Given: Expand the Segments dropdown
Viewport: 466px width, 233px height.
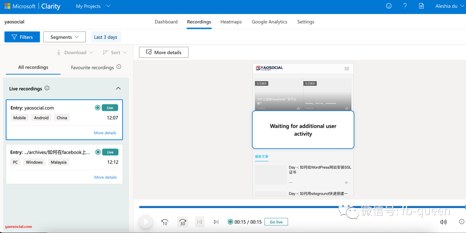Looking at the screenshot, I should point(64,37).
